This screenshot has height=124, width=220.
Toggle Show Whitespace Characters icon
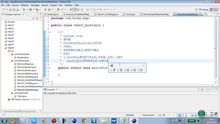click(82, 10)
